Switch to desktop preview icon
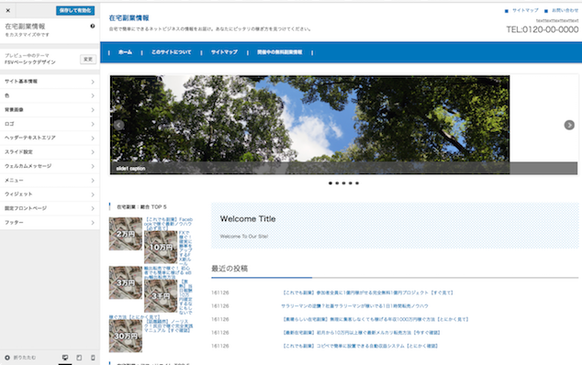 pos(65,358)
